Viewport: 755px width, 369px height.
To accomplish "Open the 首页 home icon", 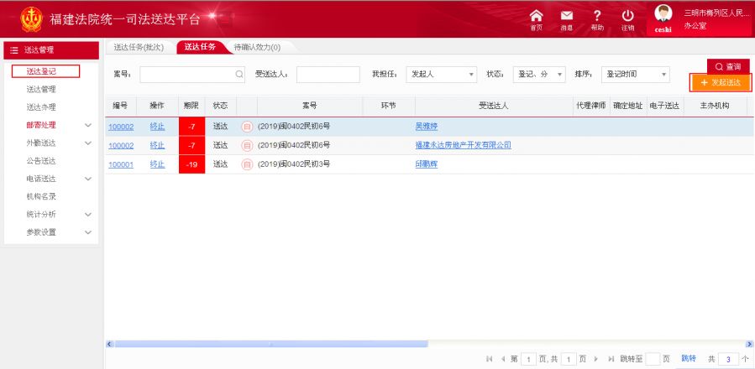I will point(536,17).
